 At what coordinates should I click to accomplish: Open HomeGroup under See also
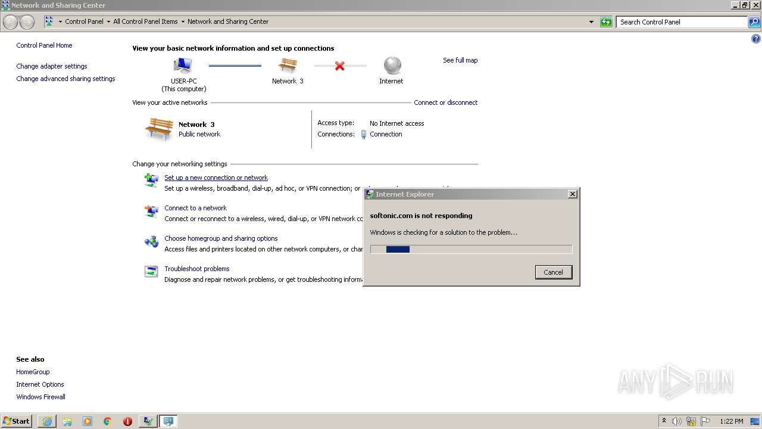click(33, 372)
